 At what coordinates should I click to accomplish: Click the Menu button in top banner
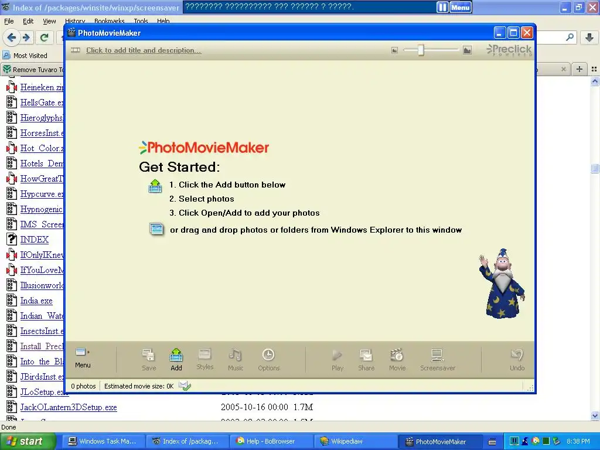[x=461, y=7]
